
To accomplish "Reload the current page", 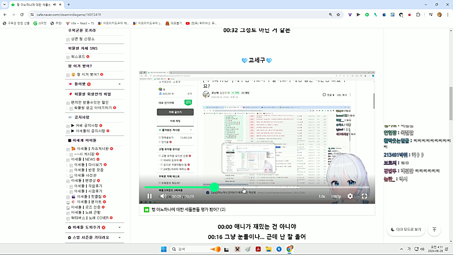I will coord(22,15).
